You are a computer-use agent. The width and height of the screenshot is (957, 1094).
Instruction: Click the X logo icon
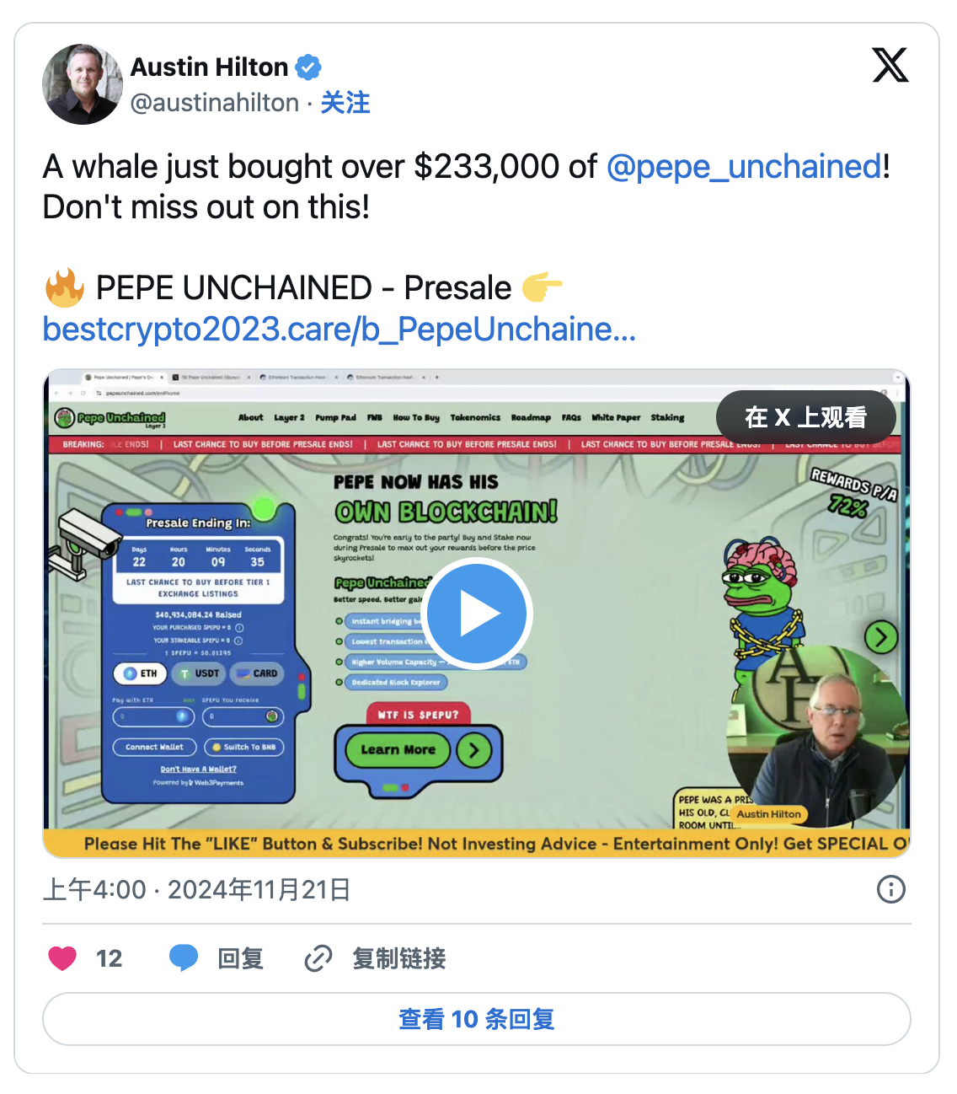[x=890, y=66]
